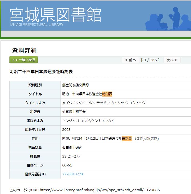The height and width of the screenshot is (194, 191).
Task: Click the 提供元書誌ID row label
Action: (35, 174)
